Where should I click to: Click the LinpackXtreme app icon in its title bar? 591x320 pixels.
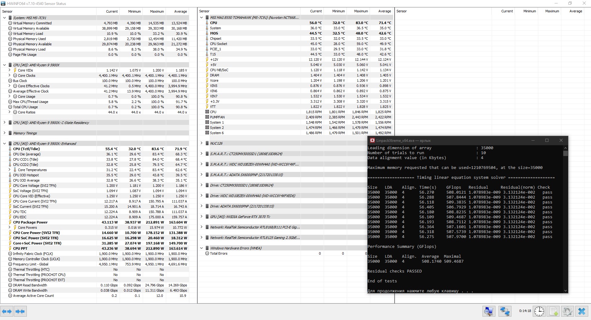coord(372,141)
